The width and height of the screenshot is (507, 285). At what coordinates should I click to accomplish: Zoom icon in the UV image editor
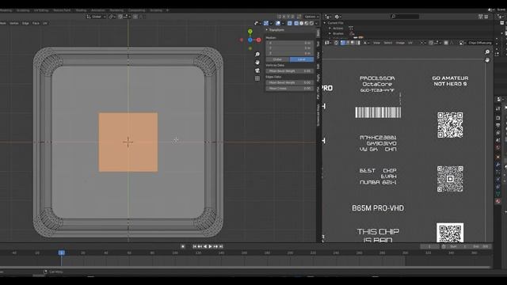click(487, 52)
